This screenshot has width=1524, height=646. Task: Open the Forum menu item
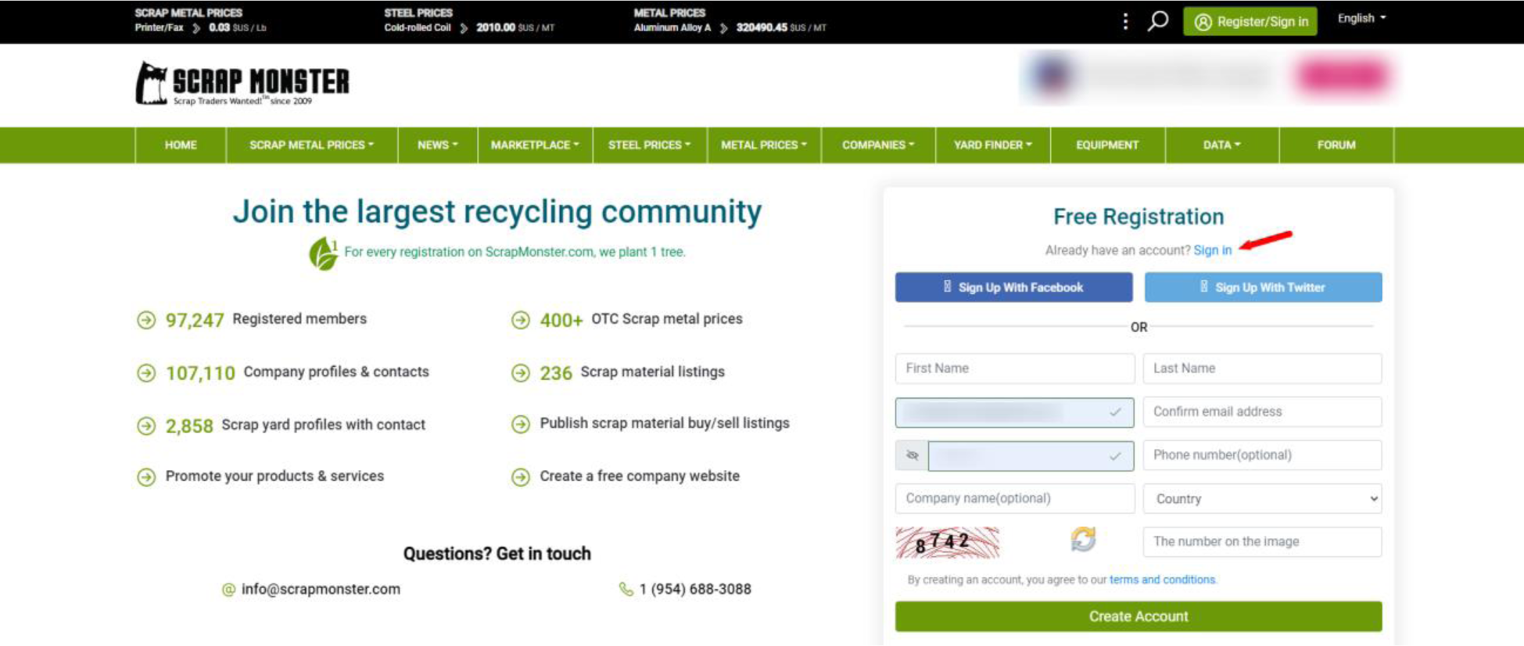1336,145
